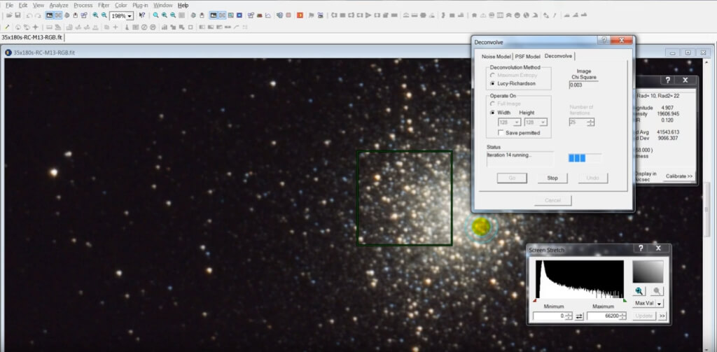Select Width Height radio button

492,113
